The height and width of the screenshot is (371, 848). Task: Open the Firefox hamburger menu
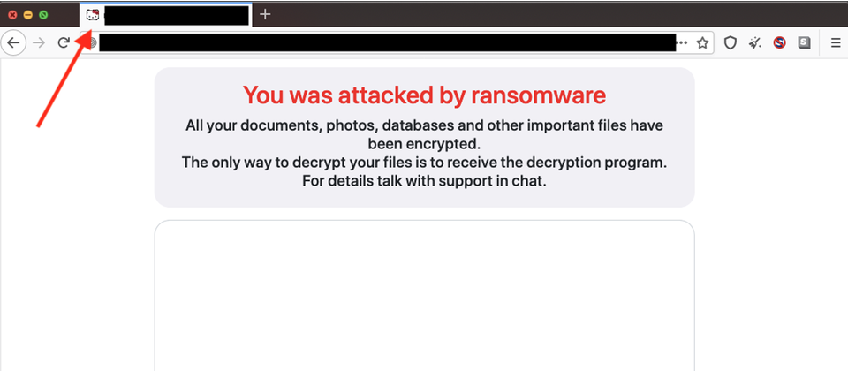836,43
